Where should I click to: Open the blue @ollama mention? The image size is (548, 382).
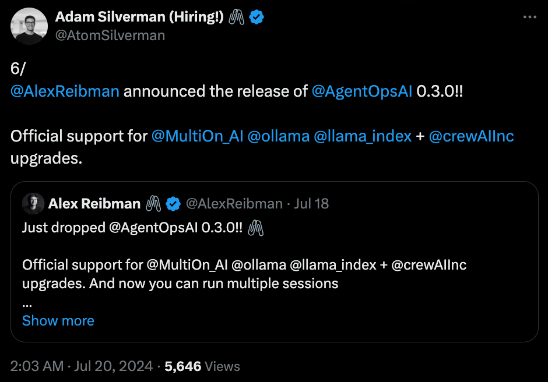279,136
